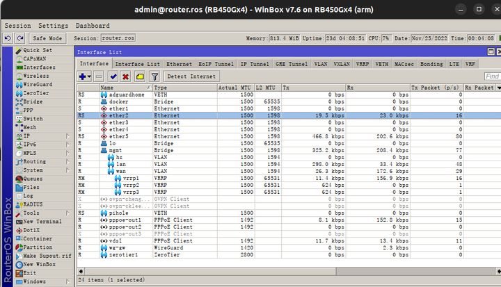Click scroll-left arrow of horizontal scrollbar
The height and width of the screenshot is (287, 501).
coord(81,271)
